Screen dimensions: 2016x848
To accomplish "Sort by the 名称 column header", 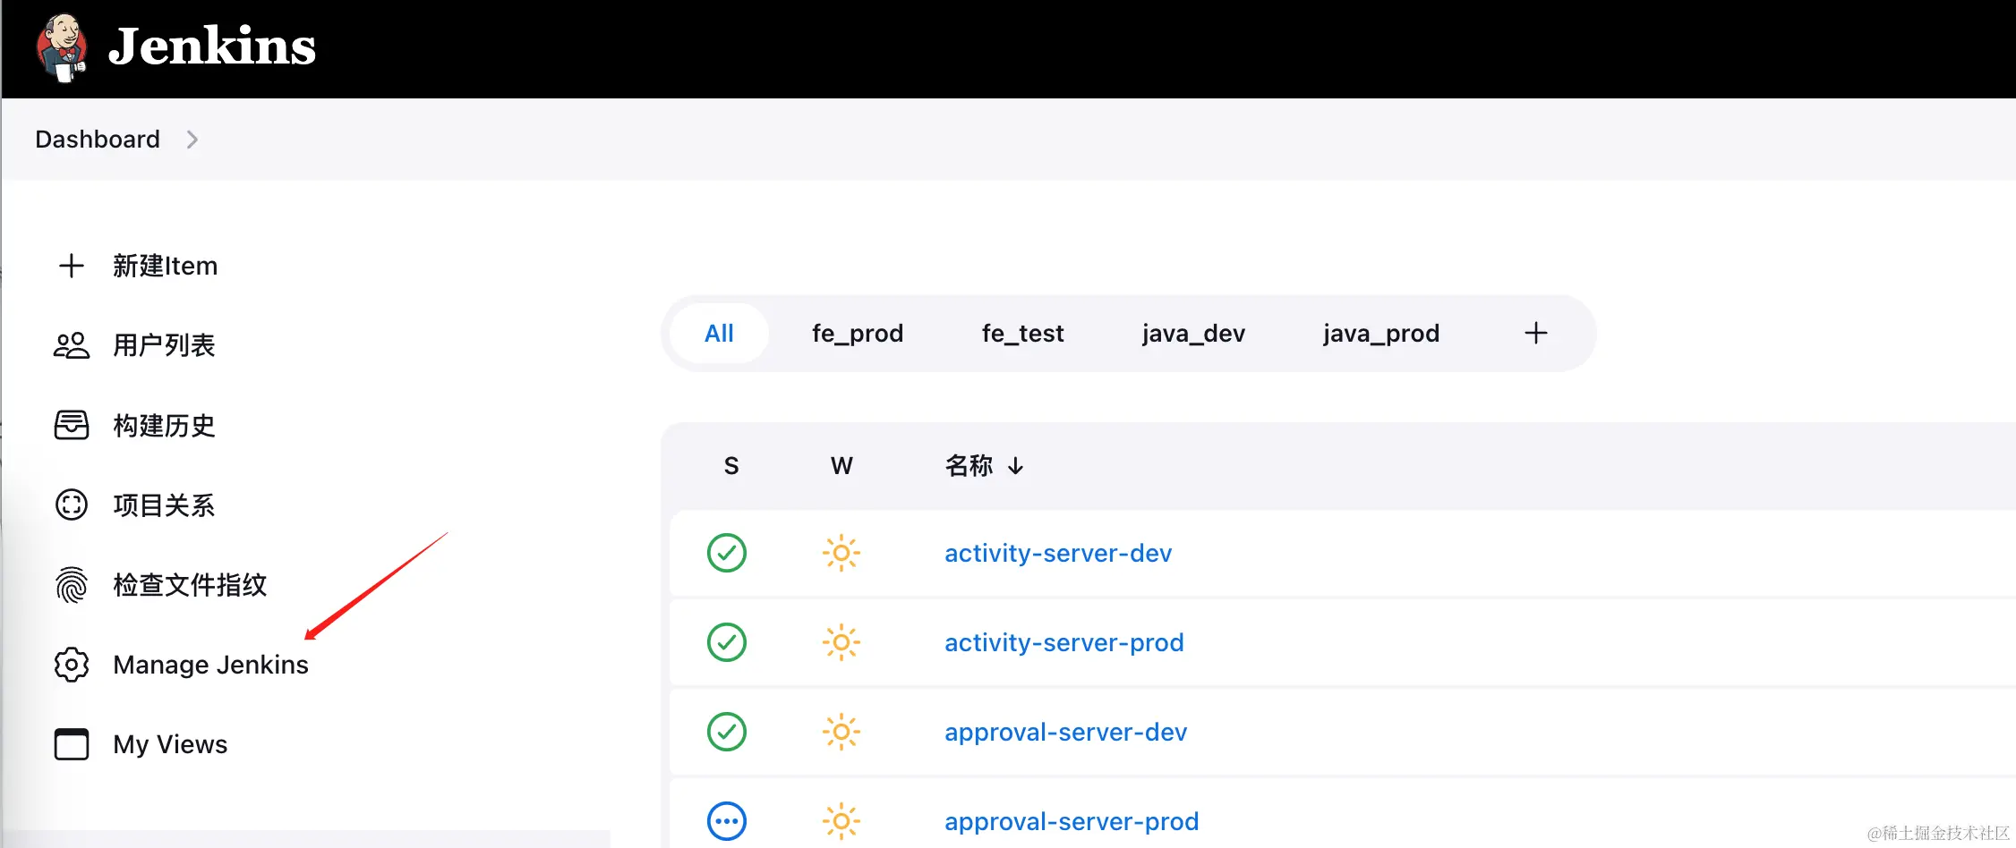I will click(984, 466).
